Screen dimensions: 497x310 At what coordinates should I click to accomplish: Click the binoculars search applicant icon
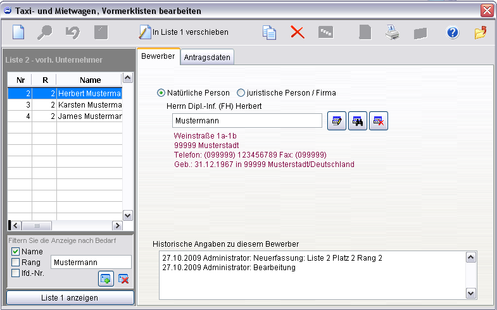358,121
